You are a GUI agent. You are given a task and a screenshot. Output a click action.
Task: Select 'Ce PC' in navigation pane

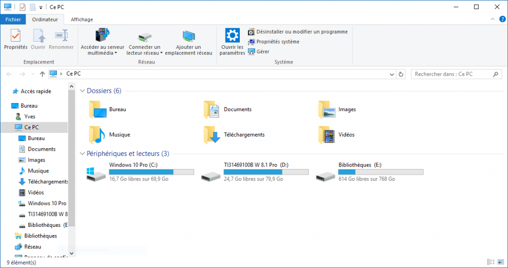34,127
